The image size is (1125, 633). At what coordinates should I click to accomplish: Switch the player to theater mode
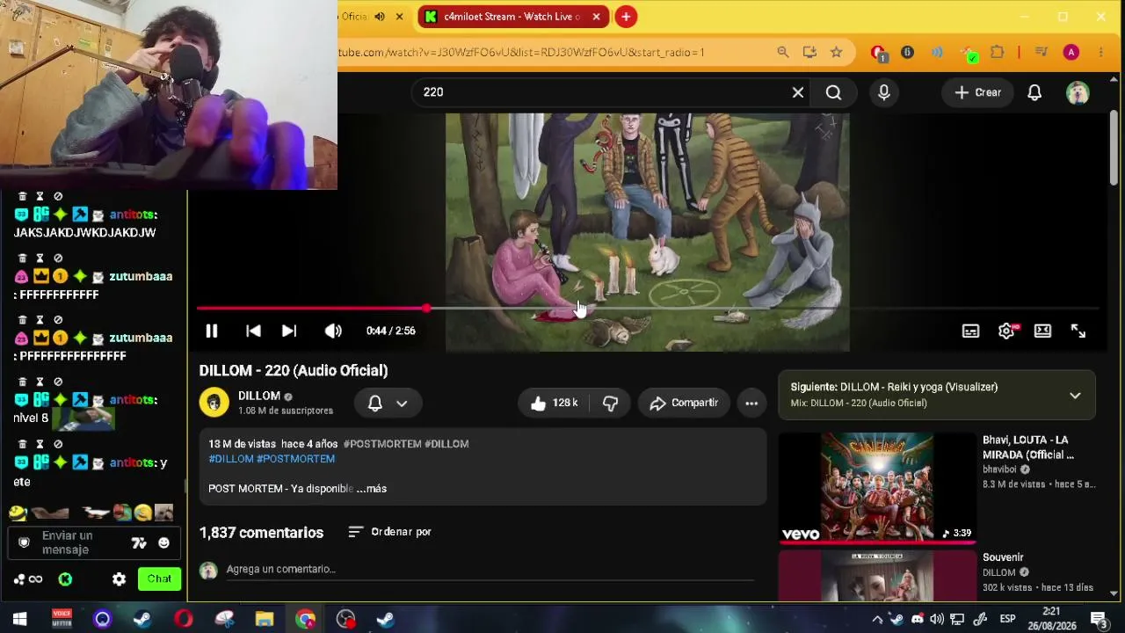coord(1042,331)
